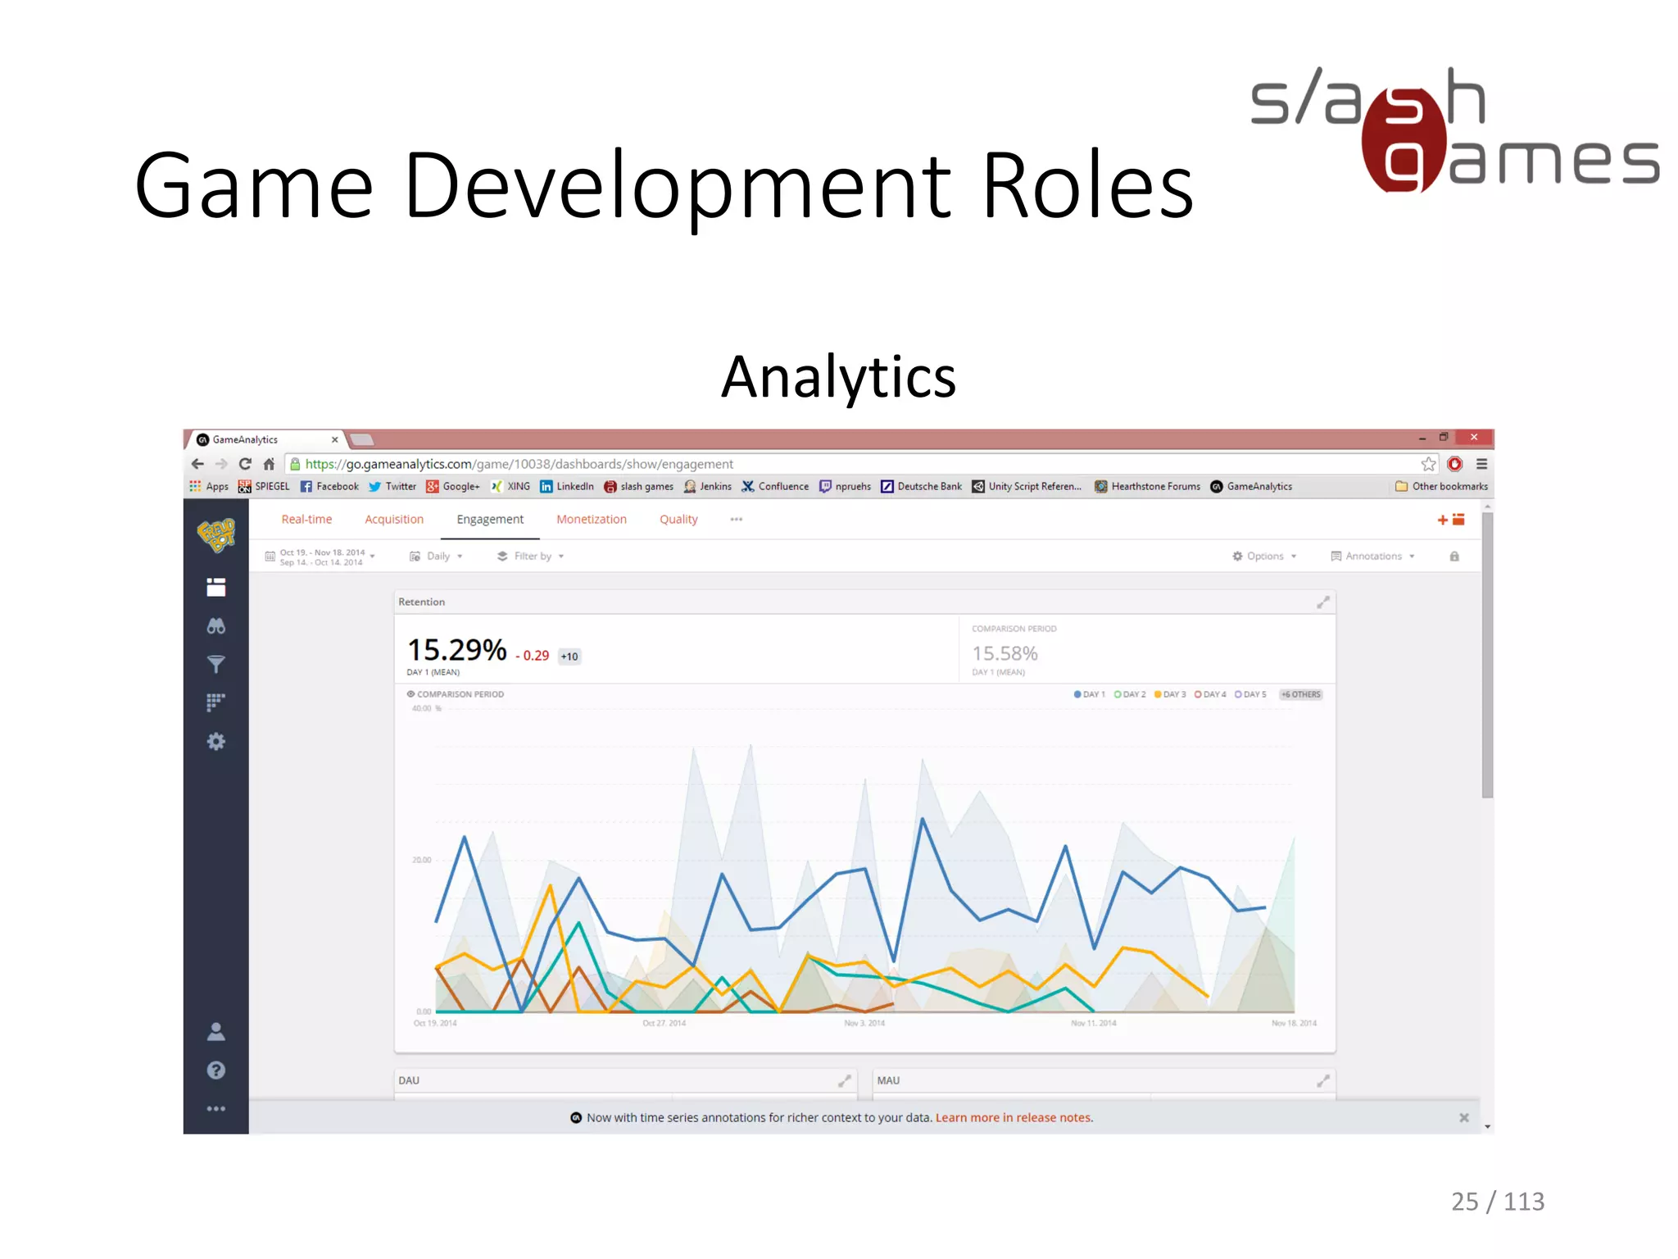Open the Apps bookmarks shortcut

(209, 486)
